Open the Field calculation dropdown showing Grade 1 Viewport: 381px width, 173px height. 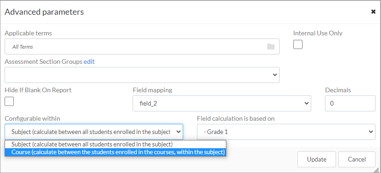pyautogui.click(x=286, y=132)
